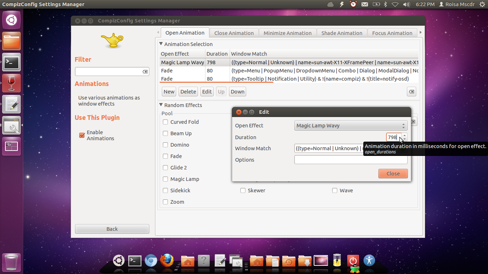Open the Ubuntu Dash home in the left launcher
The image size is (488, 274).
[x=11, y=20]
